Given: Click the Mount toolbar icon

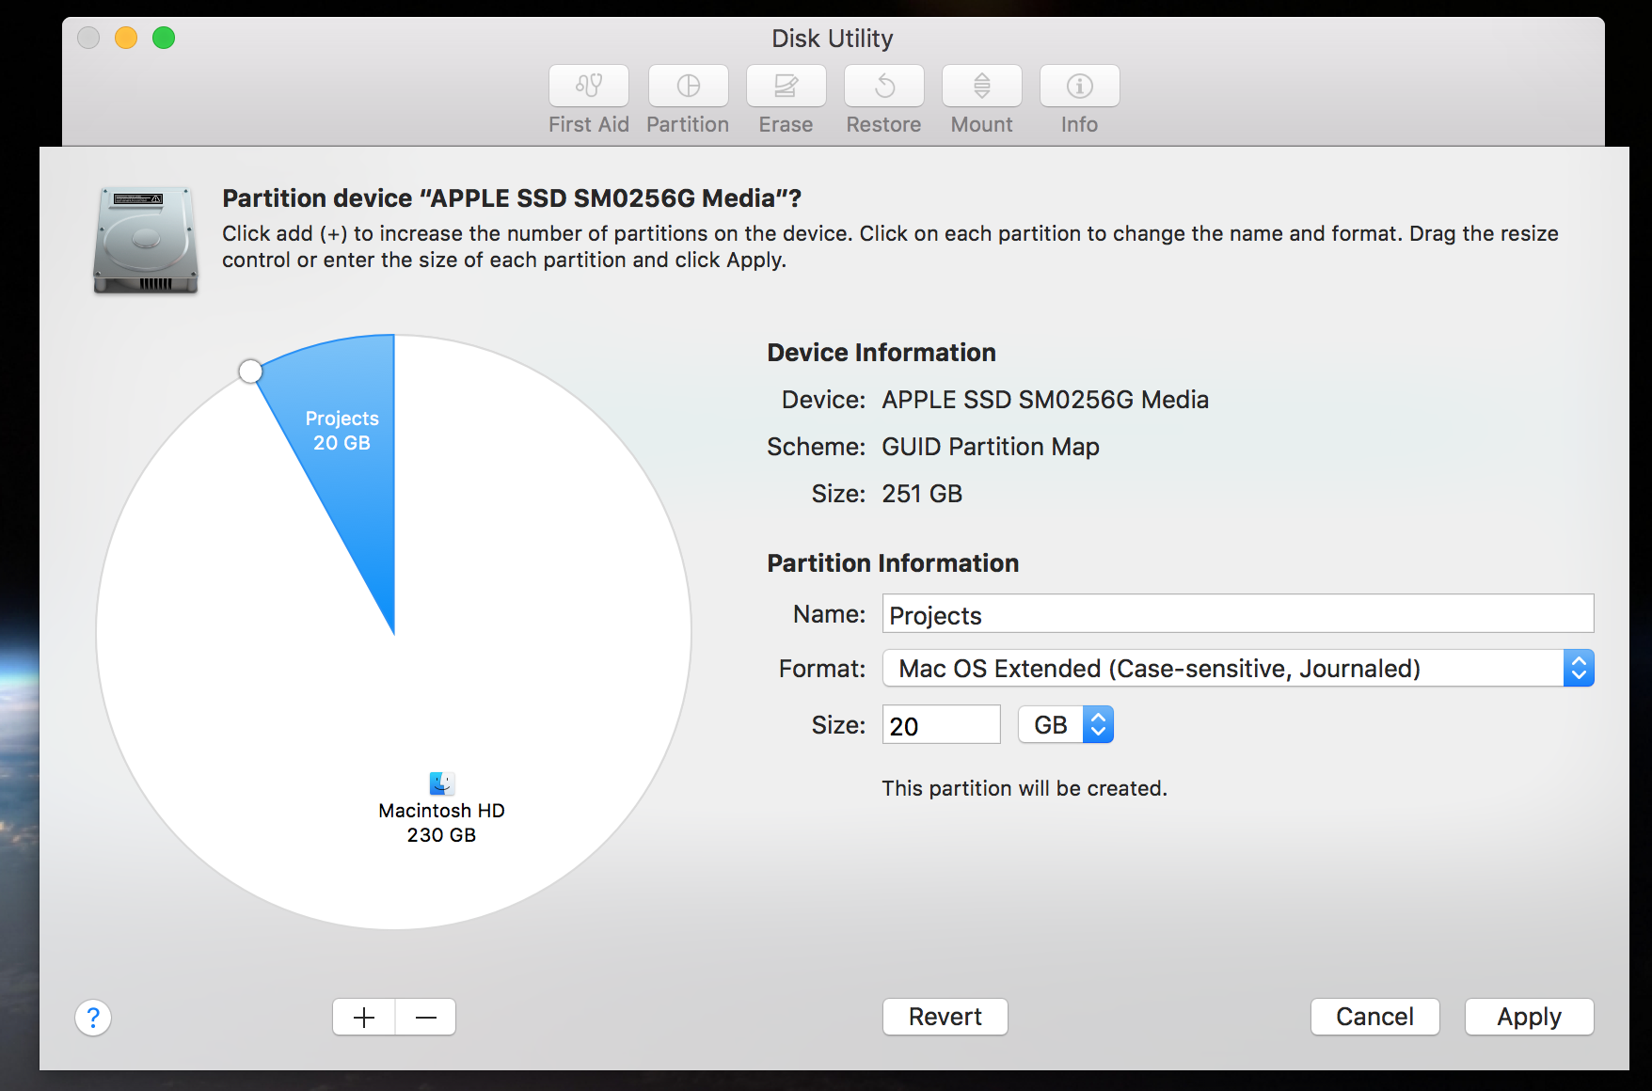Looking at the screenshot, I should click(x=981, y=87).
